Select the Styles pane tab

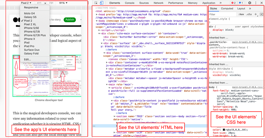(213, 9)
